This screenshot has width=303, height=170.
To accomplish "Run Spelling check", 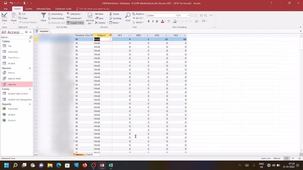I will (115, 18).
